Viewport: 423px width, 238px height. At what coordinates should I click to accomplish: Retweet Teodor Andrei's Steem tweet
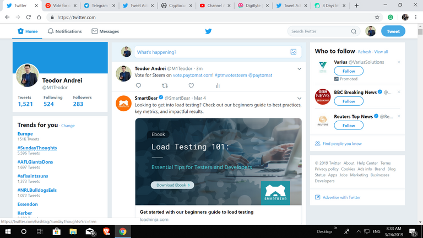(x=165, y=85)
